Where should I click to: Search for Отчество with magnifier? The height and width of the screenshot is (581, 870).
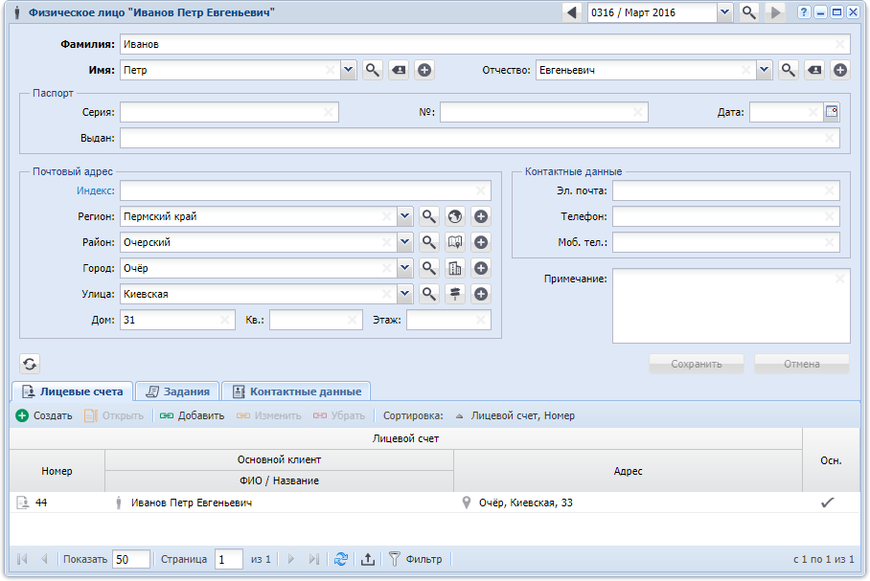click(x=788, y=71)
